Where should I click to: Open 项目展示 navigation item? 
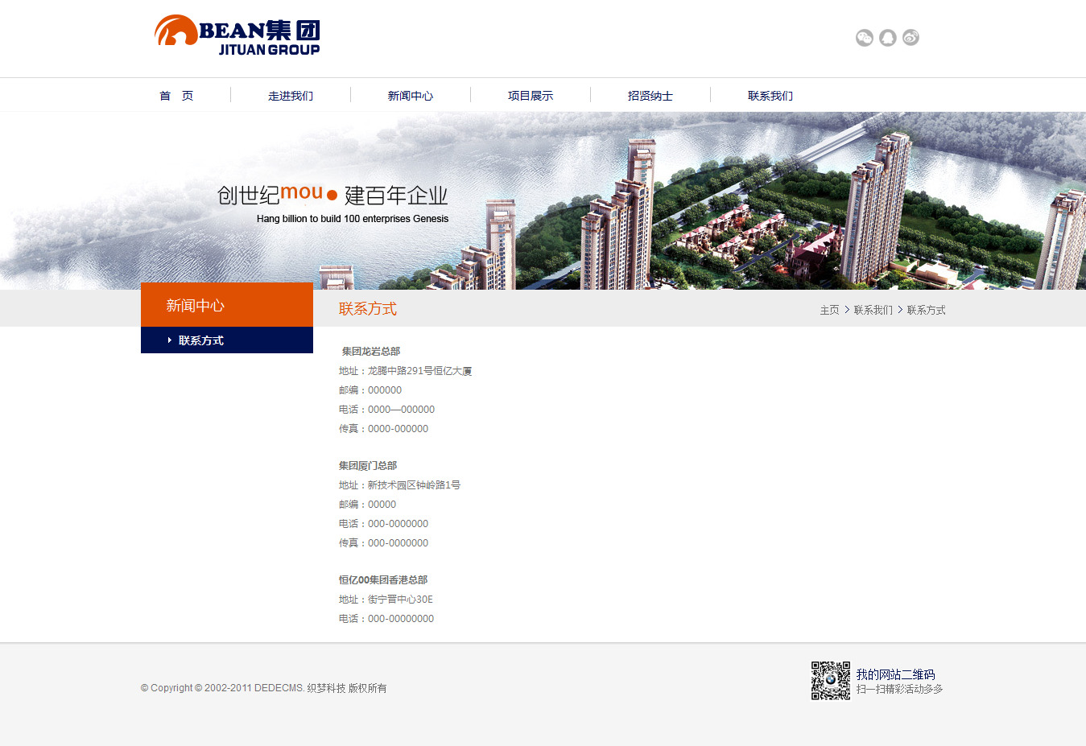pyautogui.click(x=531, y=96)
